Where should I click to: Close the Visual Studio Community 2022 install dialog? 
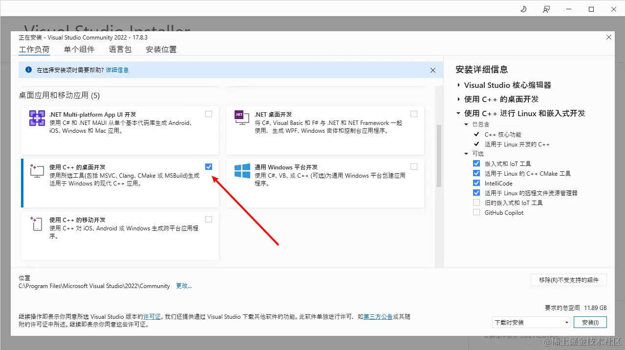coord(608,37)
